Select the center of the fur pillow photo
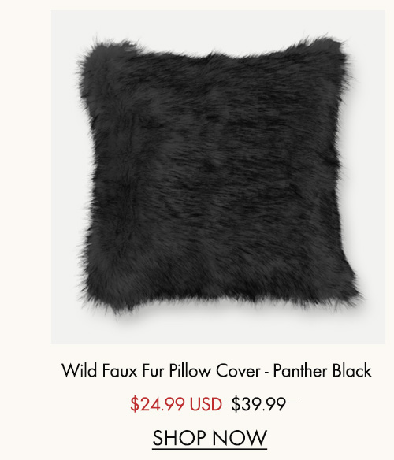Screen dimensions: 394x460 point(218,177)
